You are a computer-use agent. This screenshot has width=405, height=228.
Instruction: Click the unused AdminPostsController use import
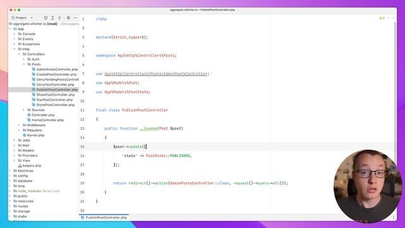(156, 74)
